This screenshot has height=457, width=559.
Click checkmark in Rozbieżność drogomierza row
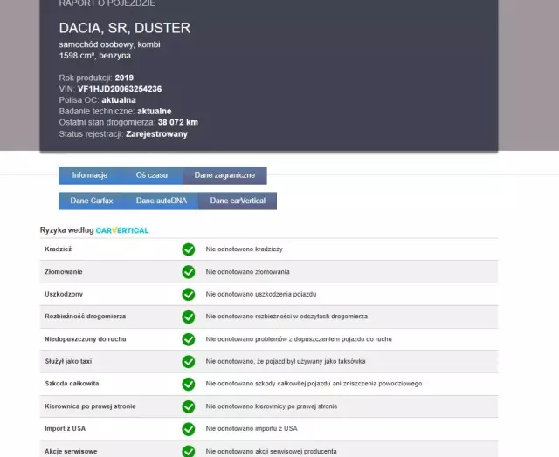click(189, 317)
